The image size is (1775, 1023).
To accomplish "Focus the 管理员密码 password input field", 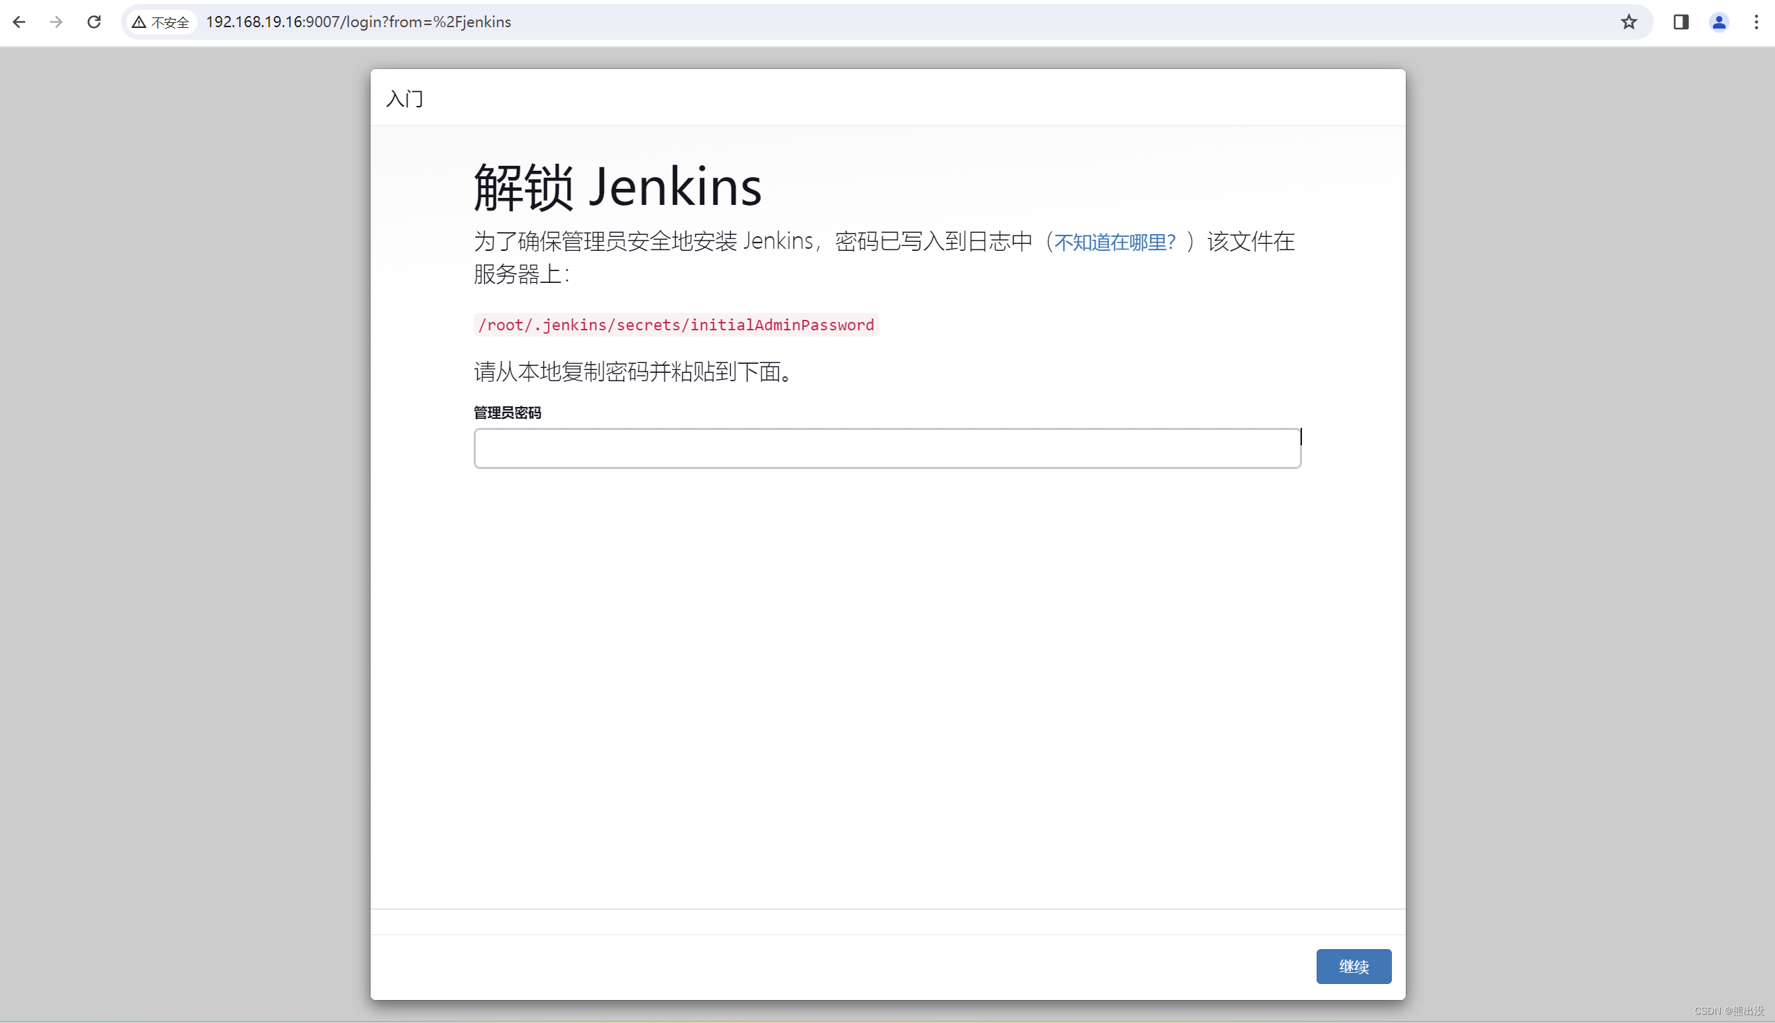I will click(x=887, y=447).
